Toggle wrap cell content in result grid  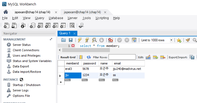[81, 57]
